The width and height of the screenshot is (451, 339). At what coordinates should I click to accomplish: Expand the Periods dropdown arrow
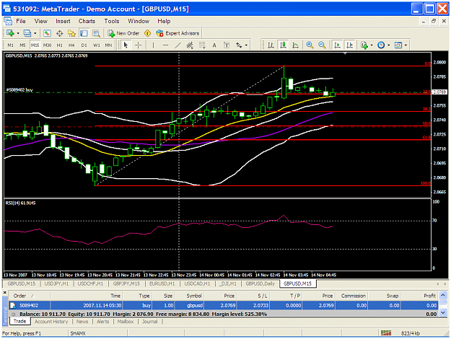[389, 45]
